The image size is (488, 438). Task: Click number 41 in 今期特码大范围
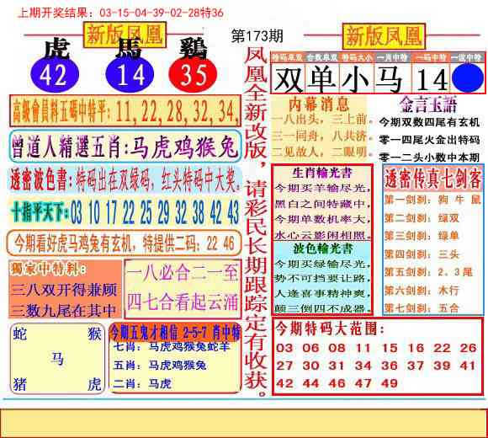tap(469, 366)
